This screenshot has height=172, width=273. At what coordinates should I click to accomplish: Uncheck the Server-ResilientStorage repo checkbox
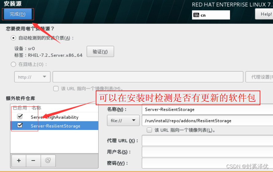tap(20, 125)
